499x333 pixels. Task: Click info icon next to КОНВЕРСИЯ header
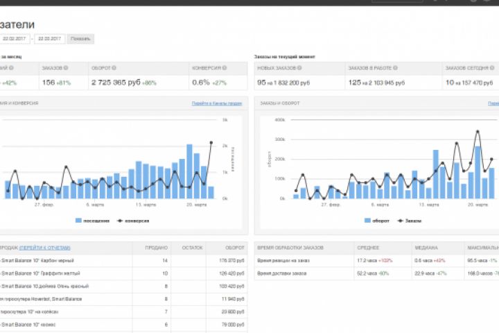(225, 68)
